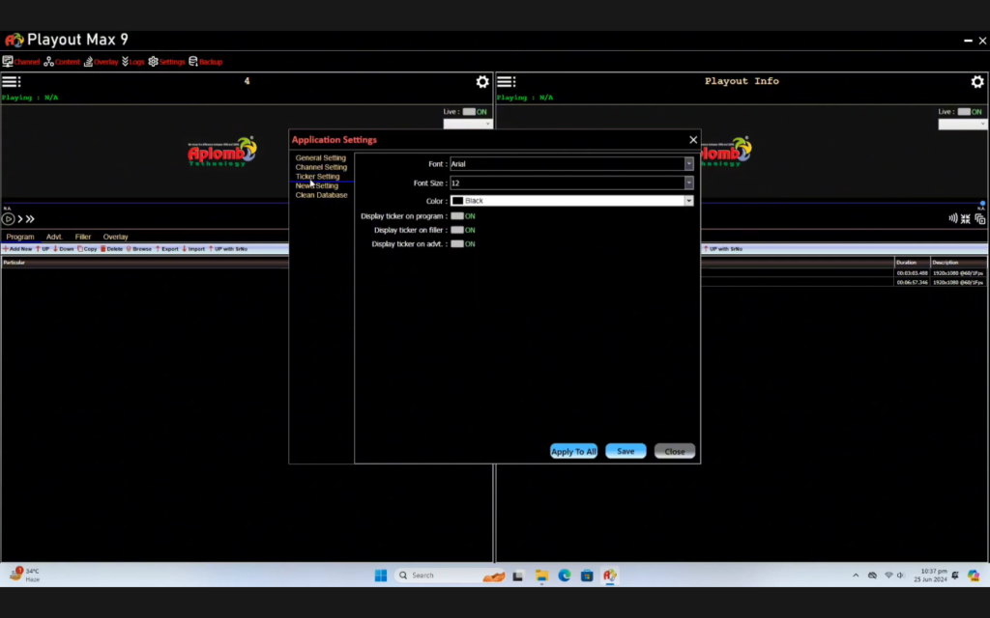Click the Apply To All button
The image size is (990, 618).
573,451
